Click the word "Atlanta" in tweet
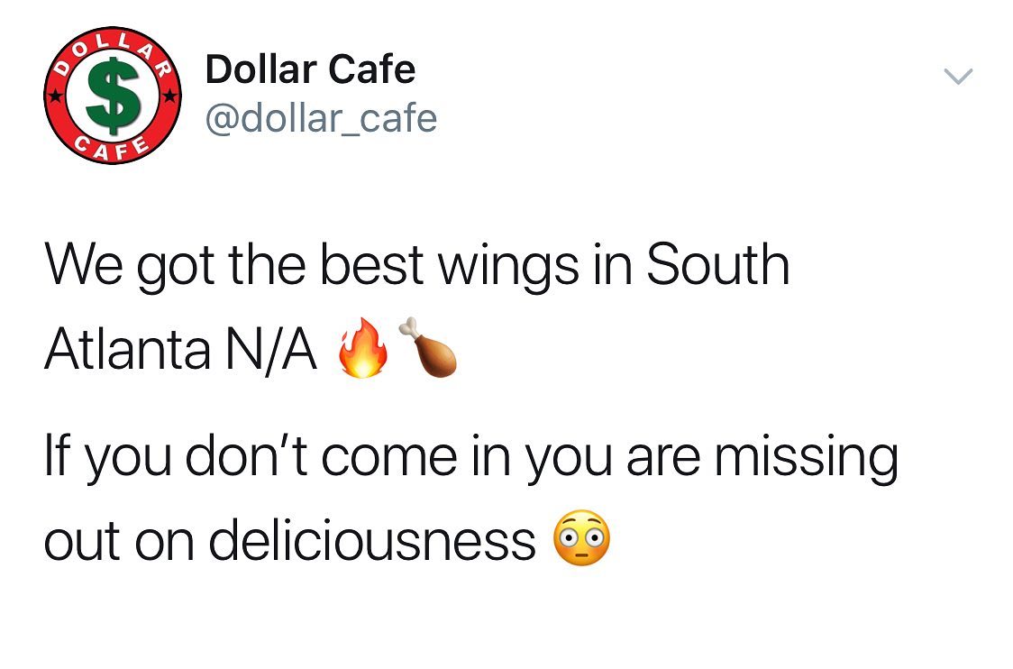The height and width of the screenshot is (669, 1013). [x=127, y=348]
